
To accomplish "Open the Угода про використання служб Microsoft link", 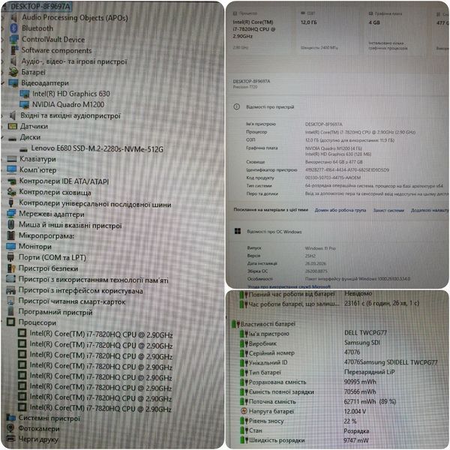I will pos(289,286).
